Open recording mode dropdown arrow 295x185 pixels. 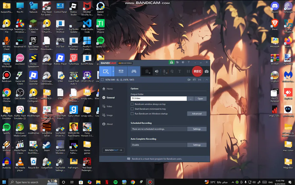pyautogui.click(x=113, y=71)
